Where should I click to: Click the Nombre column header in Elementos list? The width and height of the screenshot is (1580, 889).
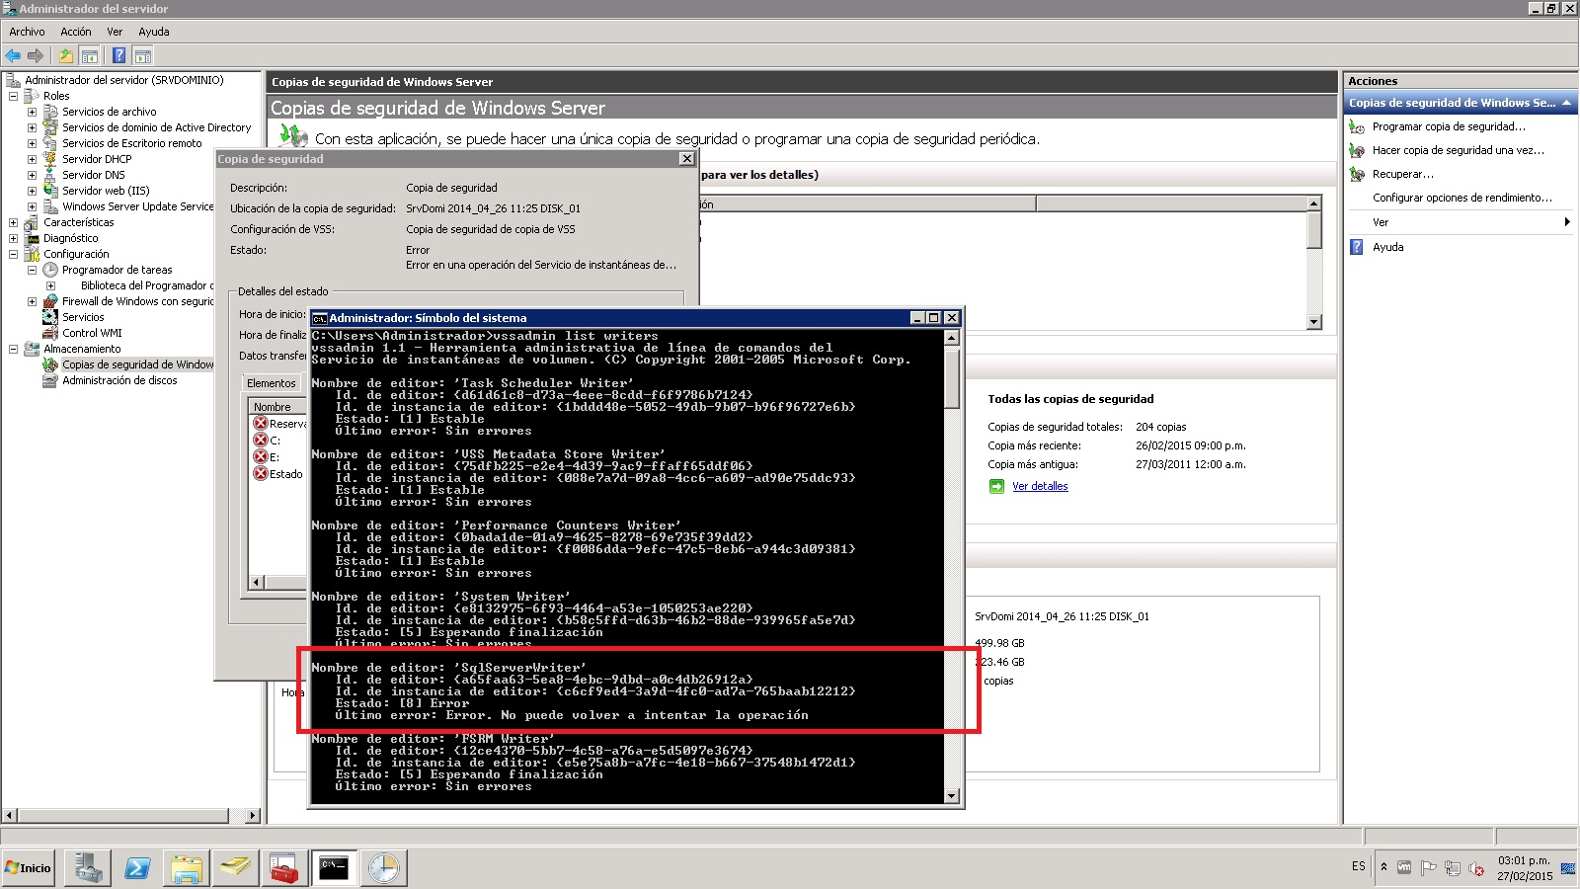277,407
